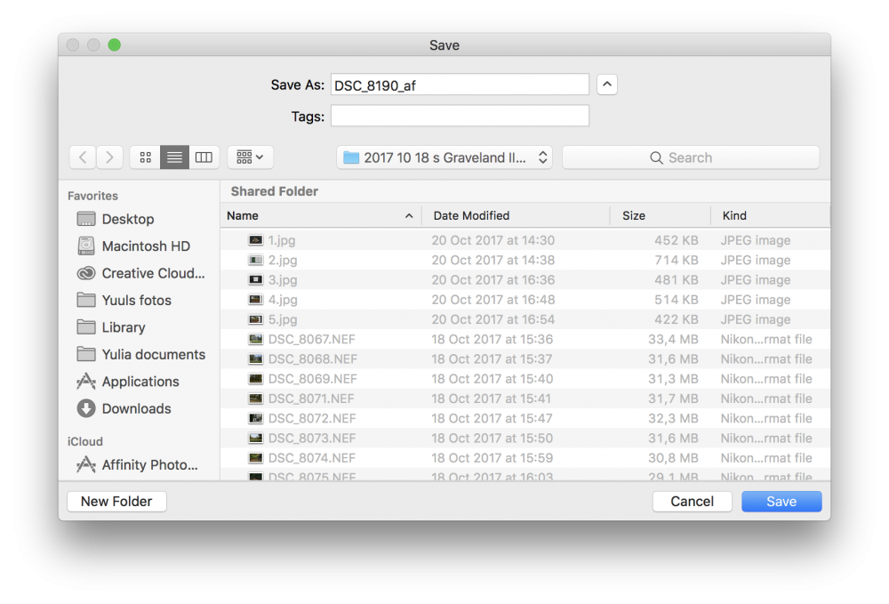Click the green zoom window button
The height and width of the screenshot is (604, 889).
pos(115,44)
